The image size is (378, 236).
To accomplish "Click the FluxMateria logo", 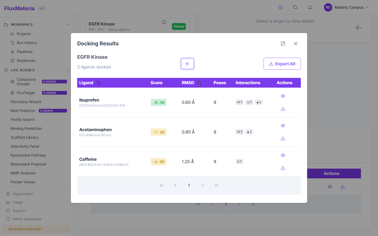I will [x=19, y=8].
